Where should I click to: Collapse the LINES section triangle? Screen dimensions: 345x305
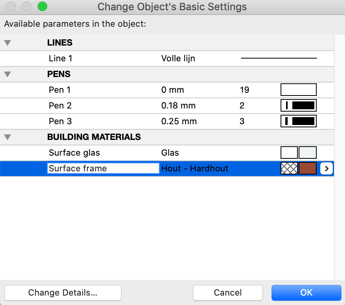pyautogui.click(x=7, y=43)
